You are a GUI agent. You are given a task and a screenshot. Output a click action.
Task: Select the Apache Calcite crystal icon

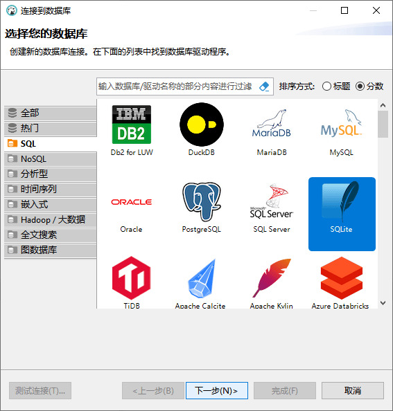pyautogui.click(x=202, y=278)
